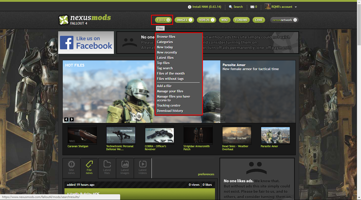
Task: Click the search magnifier icon
Action: click(x=231, y=7)
